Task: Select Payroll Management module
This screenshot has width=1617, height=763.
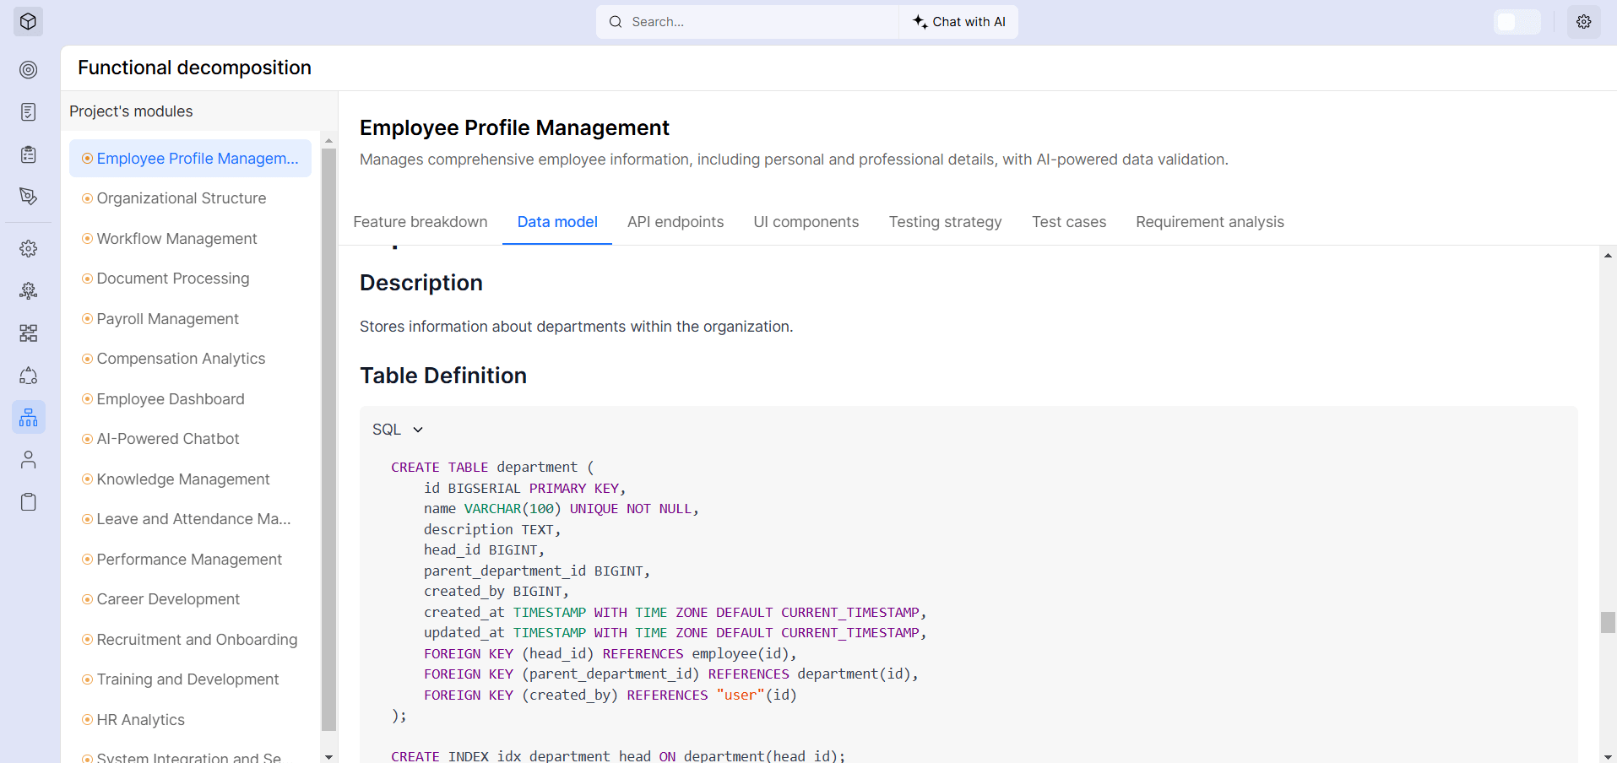Action: [x=190, y=319]
